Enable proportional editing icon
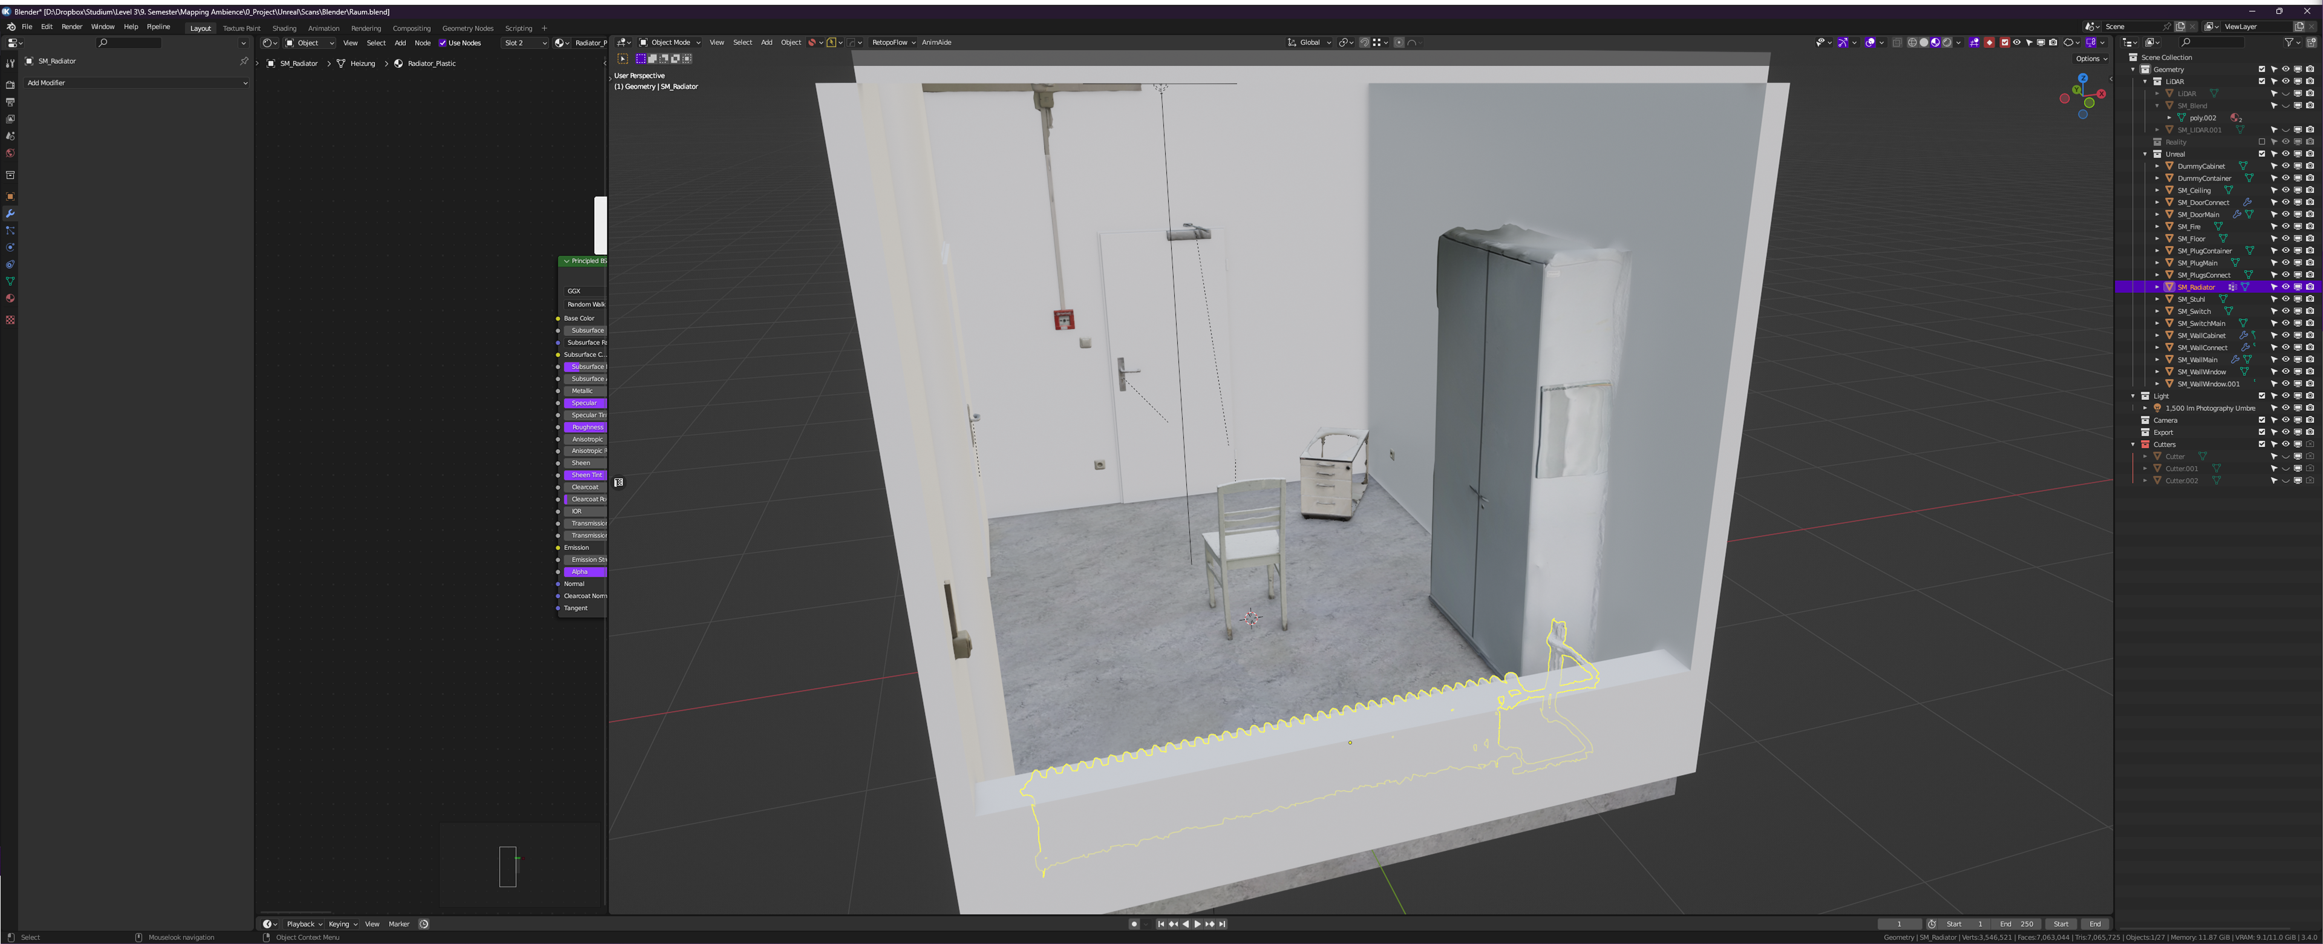The width and height of the screenshot is (2323, 944). [1399, 42]
